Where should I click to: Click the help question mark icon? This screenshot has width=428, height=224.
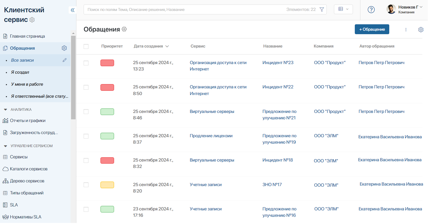pos(371,10)
